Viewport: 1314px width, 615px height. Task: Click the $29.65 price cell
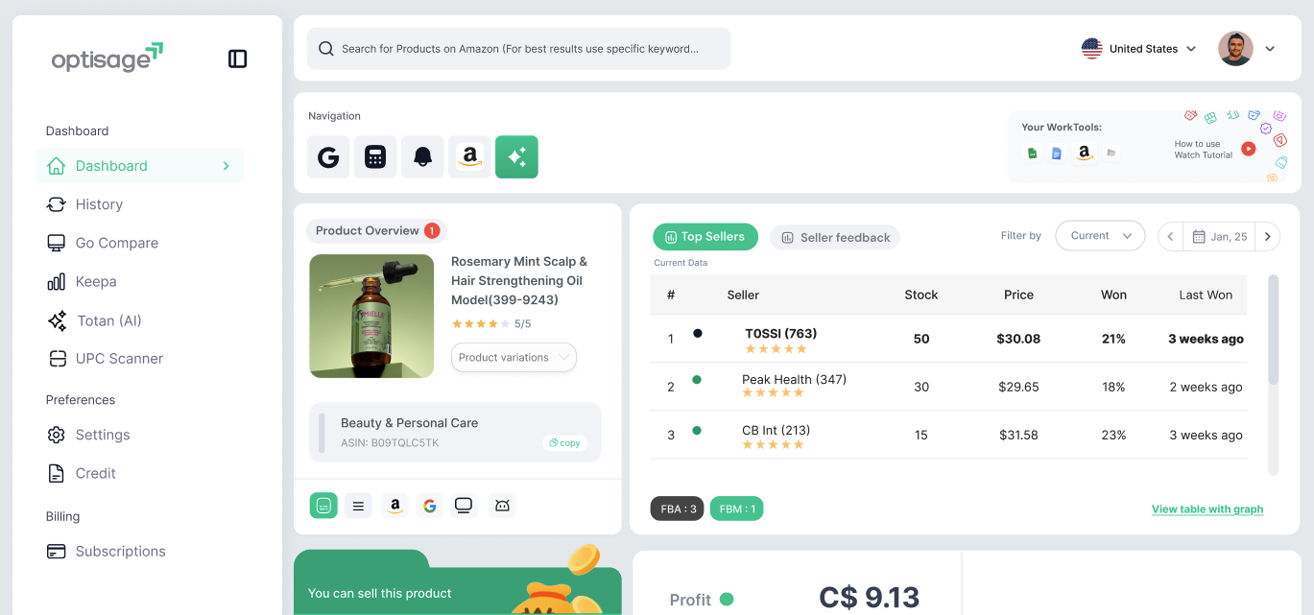1019,387
